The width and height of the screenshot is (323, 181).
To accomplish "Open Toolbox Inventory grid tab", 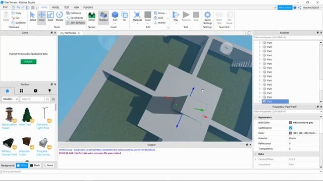I will tap(21, 90).
